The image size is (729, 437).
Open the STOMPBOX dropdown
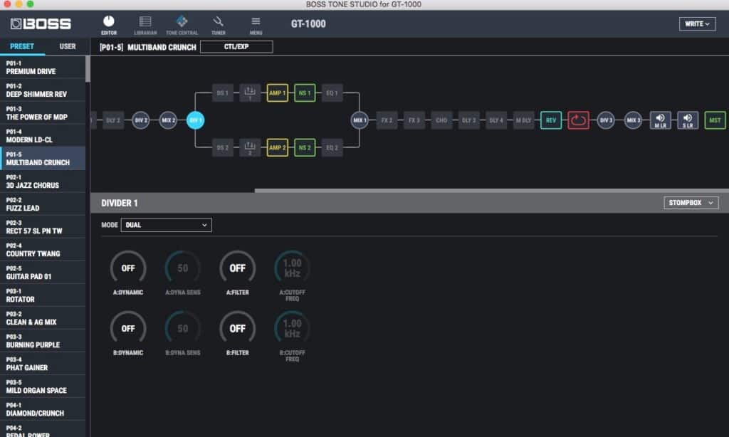(691, 203)
